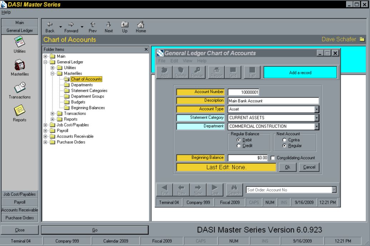Click the Account Number input field
370x246 pixels.
coord(243,92)
